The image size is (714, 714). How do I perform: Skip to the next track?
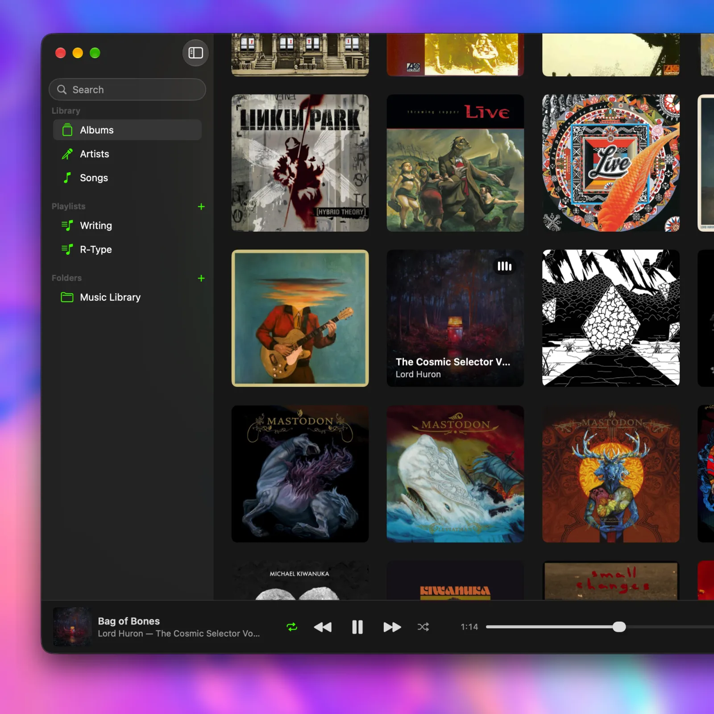tap(392, 627)
